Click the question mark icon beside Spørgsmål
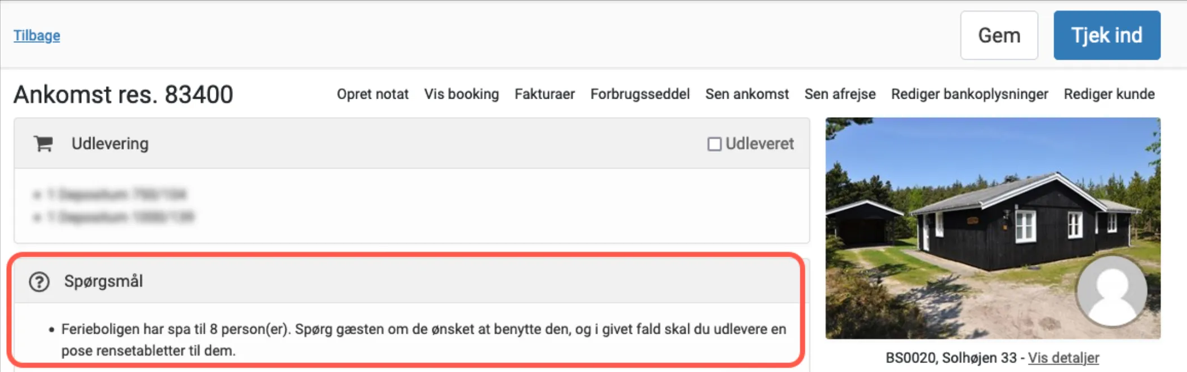Viewport: 1187px width, 372px height. (x=38, y=280)
